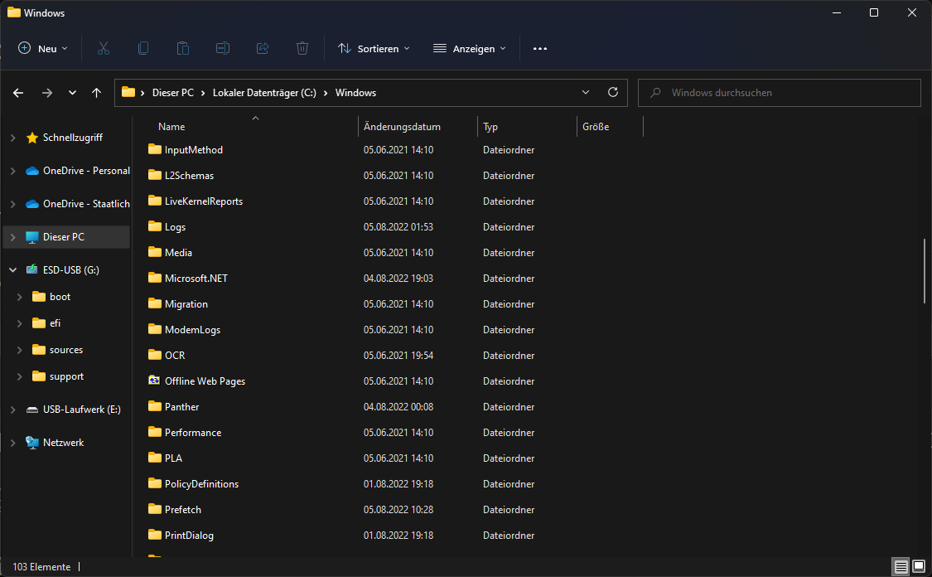Screen dimensions: 932x577
Task: Select OneDrive - Staatlich in sidebar
Action: tap(86, 203)
